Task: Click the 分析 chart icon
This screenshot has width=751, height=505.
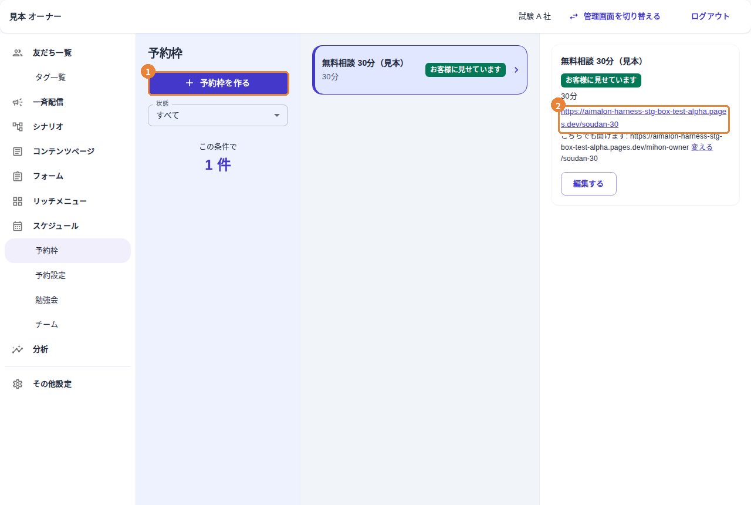Action: coord(18,349)
